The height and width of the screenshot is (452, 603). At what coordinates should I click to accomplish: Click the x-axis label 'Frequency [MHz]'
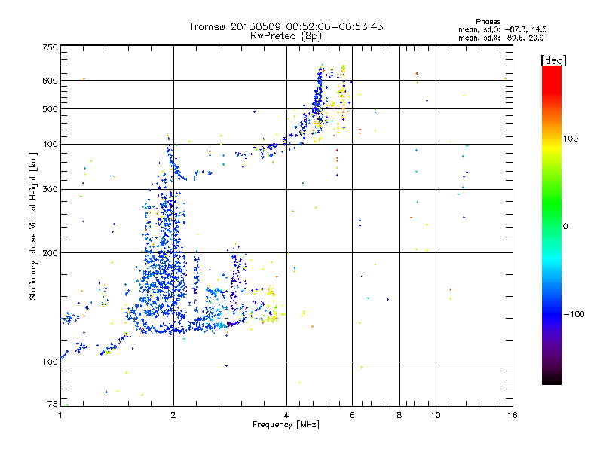[286, 425]
